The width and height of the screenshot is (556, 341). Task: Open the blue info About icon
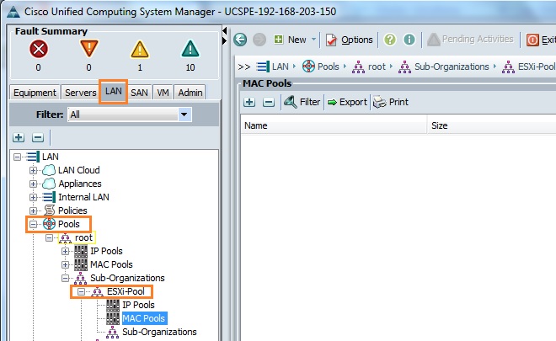click(x=409, y=40)
